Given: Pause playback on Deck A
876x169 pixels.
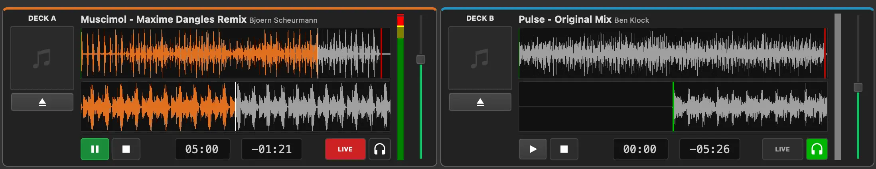Looking at the screenshot, I should 95,149.
